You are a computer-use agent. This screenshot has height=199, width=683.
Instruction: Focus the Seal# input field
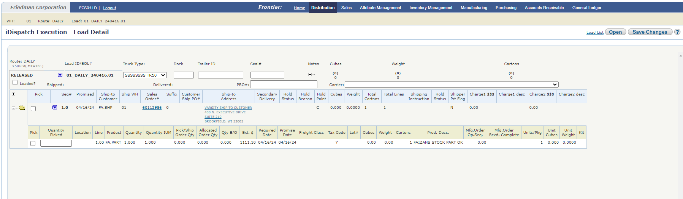(x=267, y=75)
